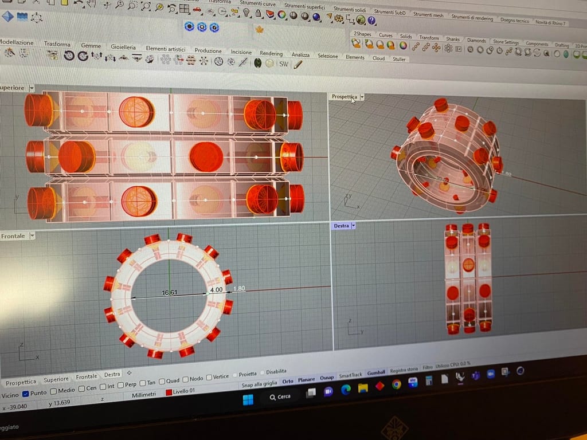Open File Explorer from the taskbar
The height and width of the screenshot is (440, 587).
(x=363, y=388)
